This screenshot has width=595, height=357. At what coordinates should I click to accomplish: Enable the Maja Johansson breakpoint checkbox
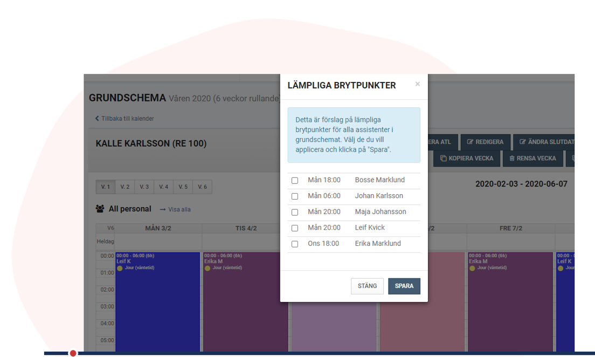pyautogui.click(x=295, y=212)
